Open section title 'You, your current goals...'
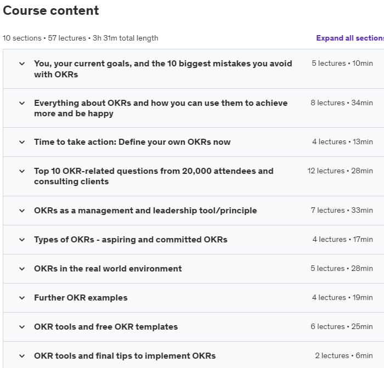This screenshot has width=384, height=368. [163, 69]
